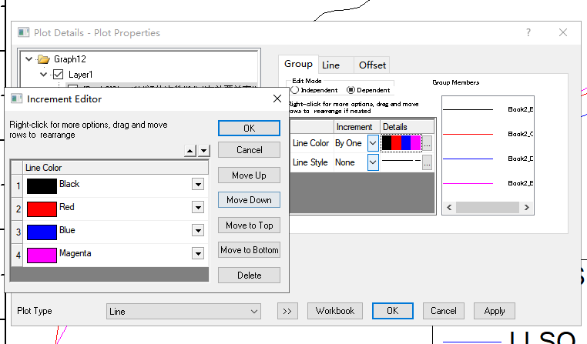Click the help question mark in title bar
587x344 pixels.
coord(528,33)
